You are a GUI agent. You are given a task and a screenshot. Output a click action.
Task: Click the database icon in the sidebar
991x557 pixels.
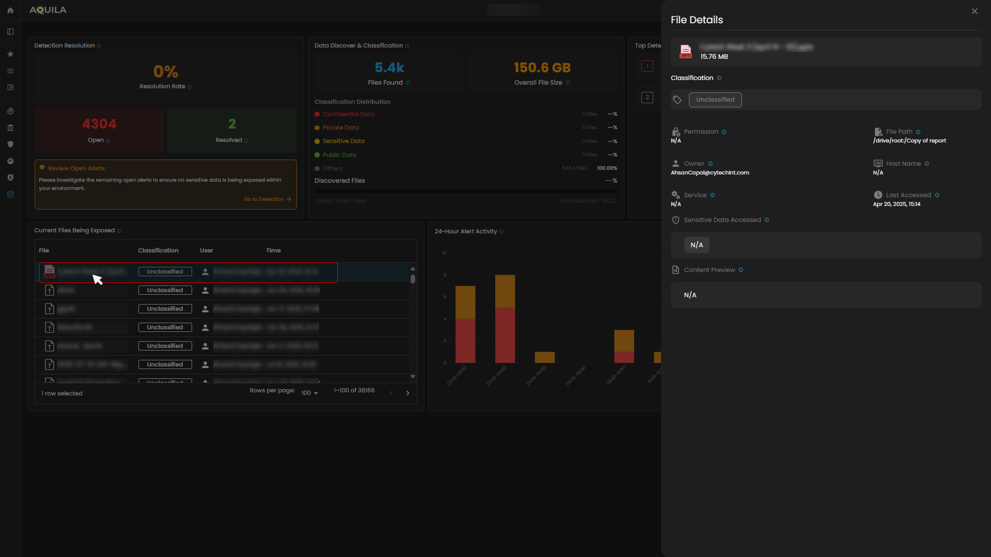point(10,195)
